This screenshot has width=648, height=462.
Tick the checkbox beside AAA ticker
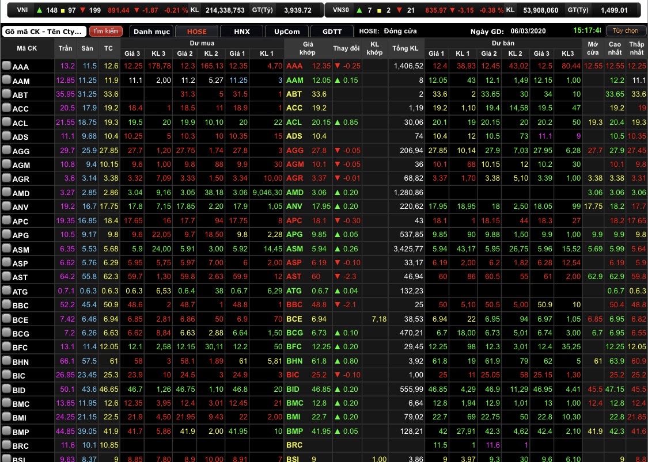click(6, 66)
